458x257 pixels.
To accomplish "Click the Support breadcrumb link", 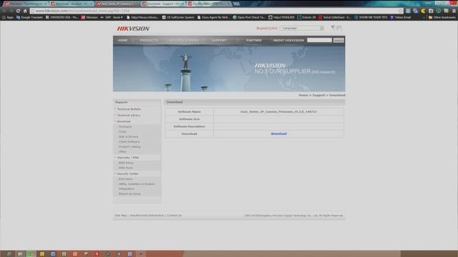I will click(x=318, y=95).
